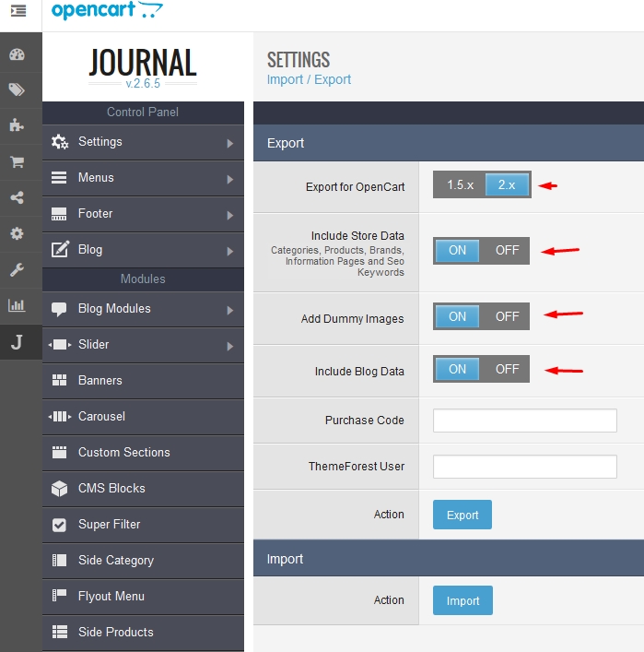Open the Banners module

pyautogui.click(x=143, y=381)
